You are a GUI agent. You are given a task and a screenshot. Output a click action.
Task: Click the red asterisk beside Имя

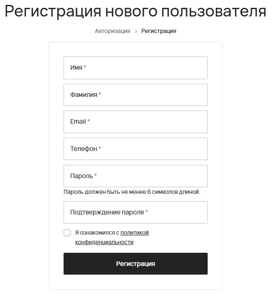click(85, 67)
